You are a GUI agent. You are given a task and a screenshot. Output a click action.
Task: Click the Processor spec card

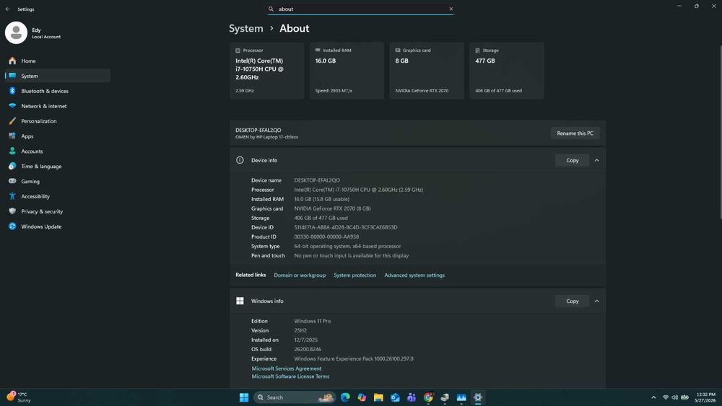click(266, 71)
